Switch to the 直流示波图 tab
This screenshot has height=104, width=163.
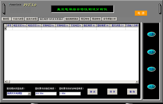pos(32,19)
